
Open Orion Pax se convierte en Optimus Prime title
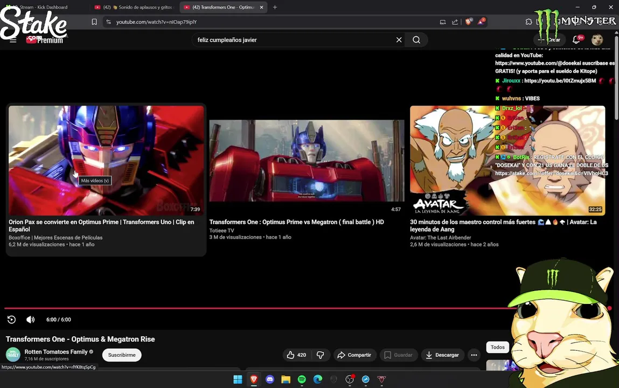click(101, 225)
